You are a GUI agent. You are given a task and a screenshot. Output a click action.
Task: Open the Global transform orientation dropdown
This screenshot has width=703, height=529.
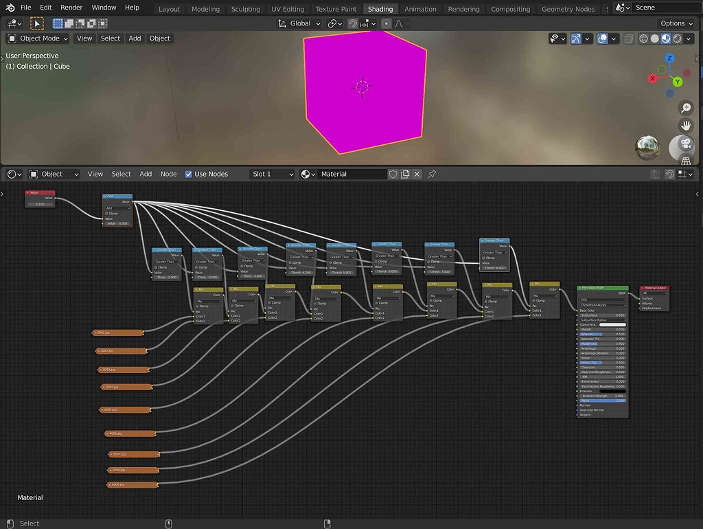(x=299, y=23)
